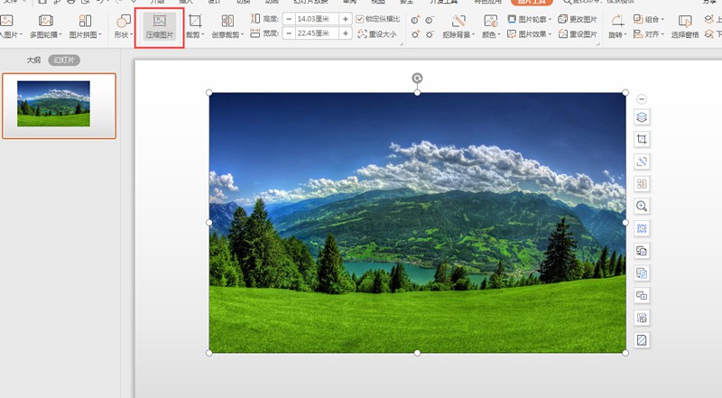Viewport: 722px width, 398px height.
Task: Decrease height with the minus stepper
Action: [289, 19]
